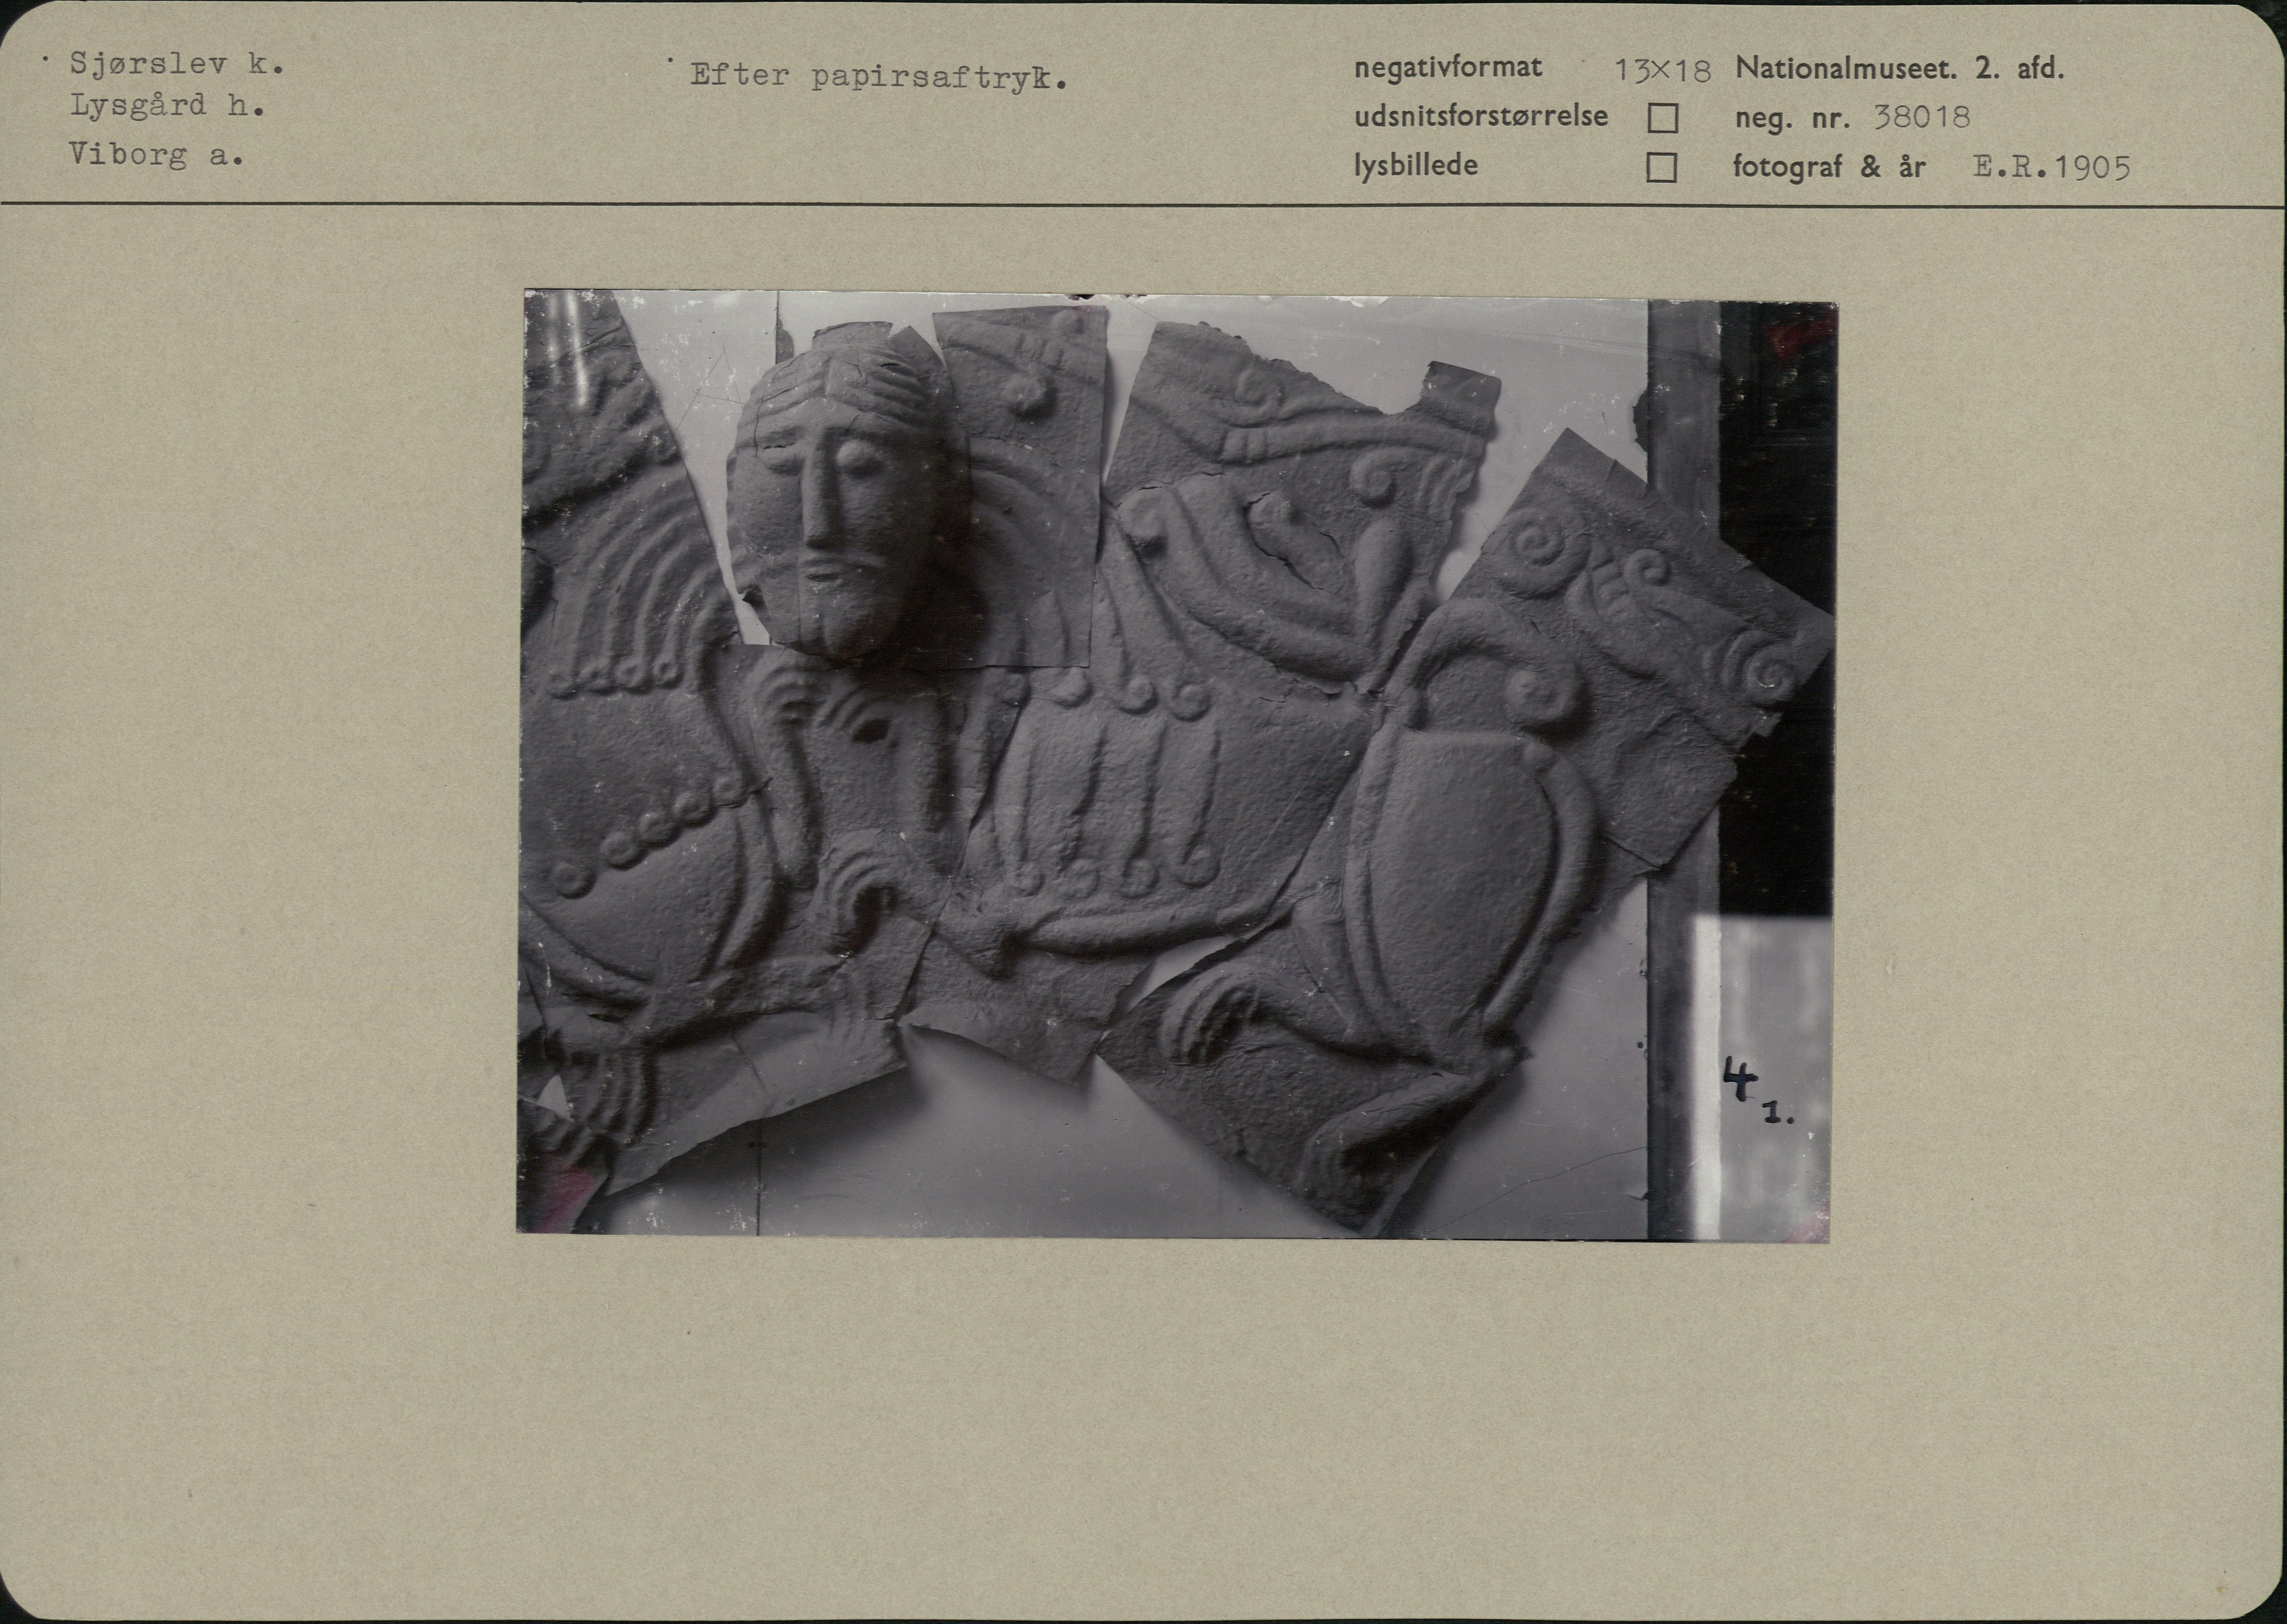Viewport: 2287px width, 1624px height.
Task: Select the photographer and year 'E.R.1905'
Action: 2052,168
